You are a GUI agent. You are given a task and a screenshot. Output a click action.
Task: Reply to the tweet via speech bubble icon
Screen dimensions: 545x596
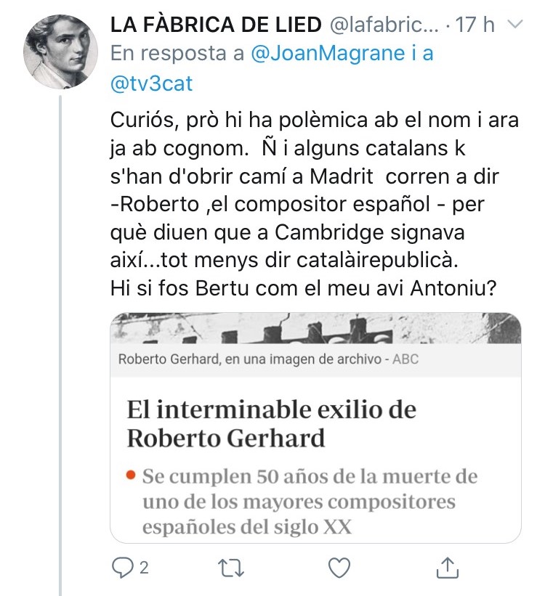[x=122, y=568]
